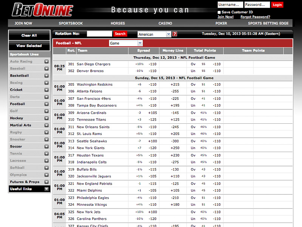The width and height of the screenshot is (302, 227).
Task: Expand Soccer plus icon
Action: click(x=46, y=146)
